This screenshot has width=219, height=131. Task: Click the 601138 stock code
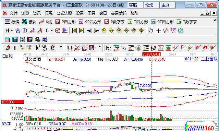192,59
